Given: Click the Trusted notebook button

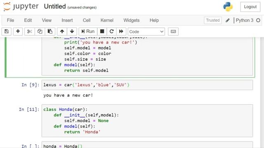Looking at the screenshot, I should [213, 20].
